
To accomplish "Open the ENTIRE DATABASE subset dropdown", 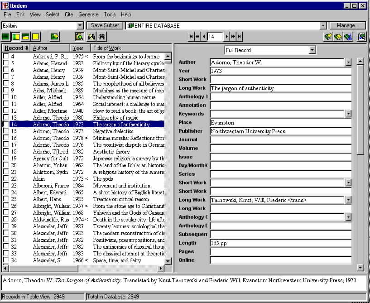I will (x=323, y=25).
